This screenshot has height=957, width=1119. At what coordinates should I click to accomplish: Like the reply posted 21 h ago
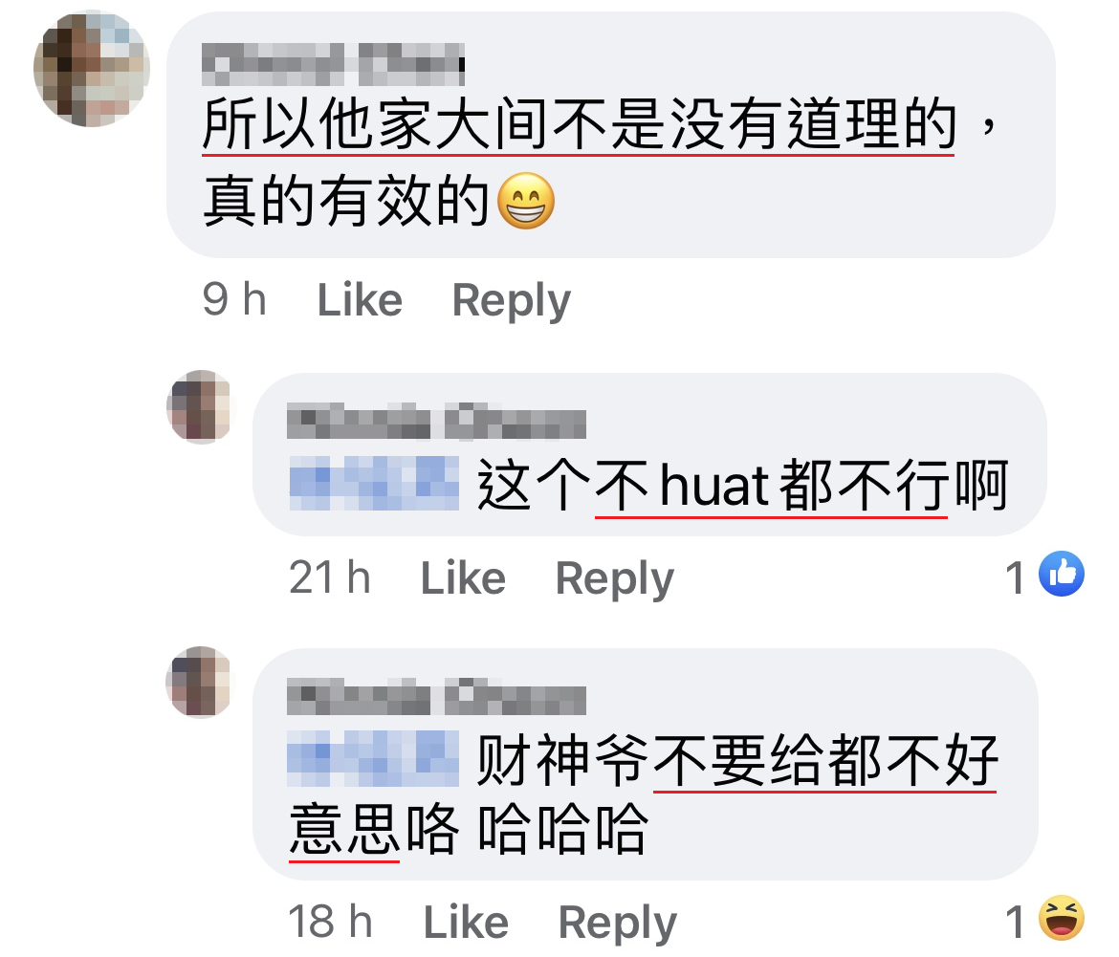(463, 577)
